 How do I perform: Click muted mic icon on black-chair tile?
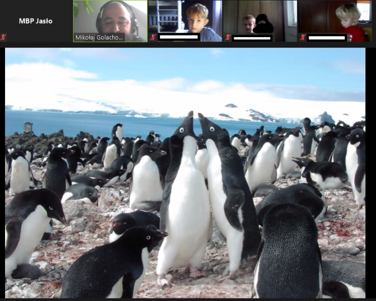pyautogui.click(x=228, y=37)
